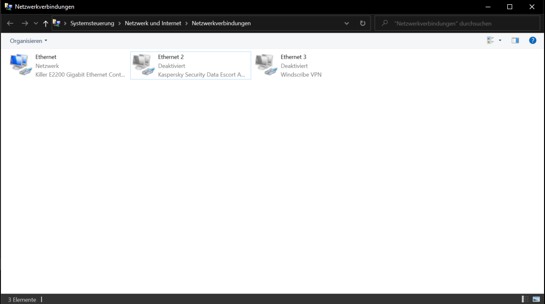This screenshot has width=545, height=304.
Task: Click Kaspersky Security Data Escort text
Action: (202, 75)
